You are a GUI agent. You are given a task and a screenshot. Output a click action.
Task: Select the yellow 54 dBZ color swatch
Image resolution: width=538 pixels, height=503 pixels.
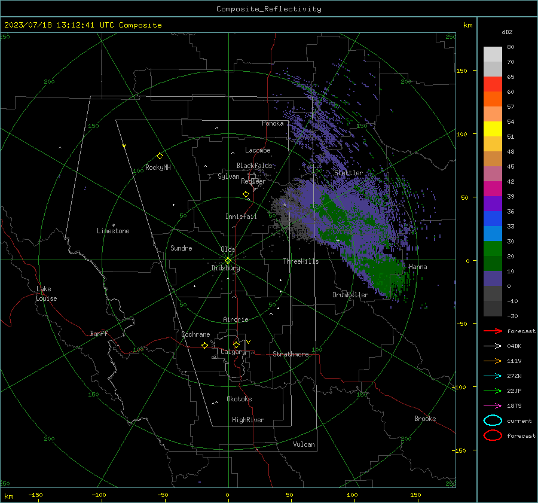coord(493,129)
